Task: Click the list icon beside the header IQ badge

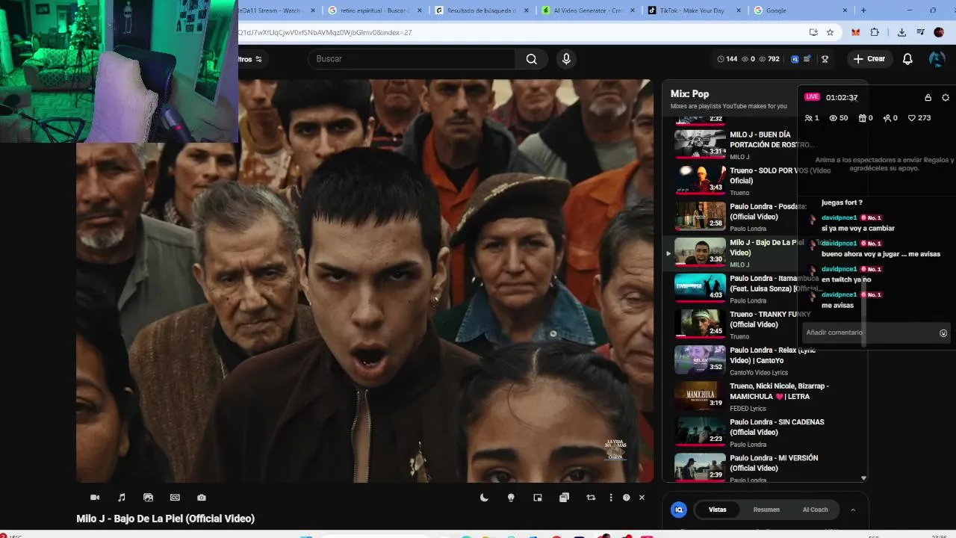Action: (807, 59)
